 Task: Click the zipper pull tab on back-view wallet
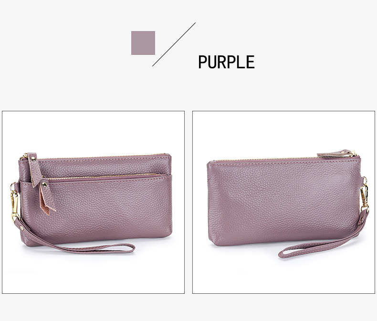point(335,153)
